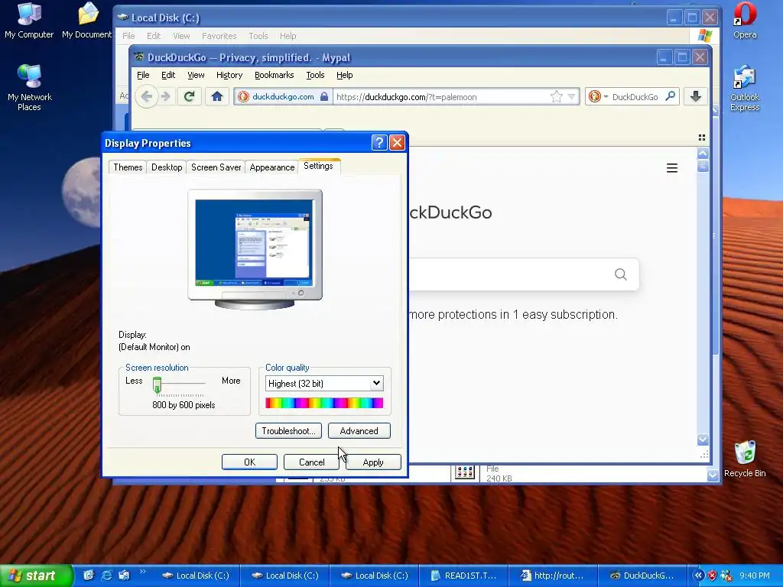
Task: Click the padlock site security icon
Action: [324, 96]
